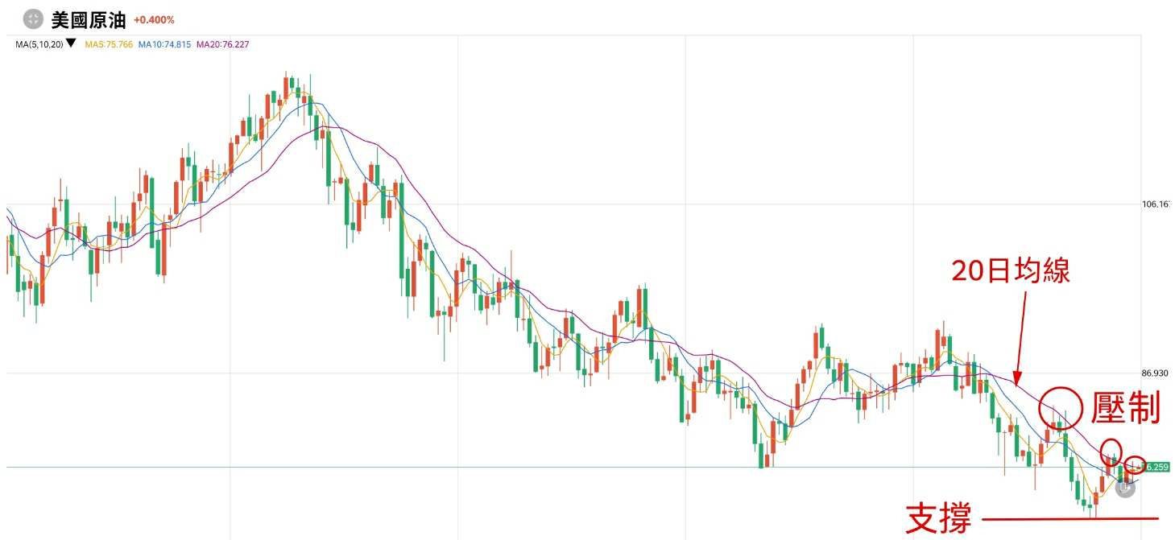
Task: Open the MA(5,10,20) indicator dropdown arrow
Action: point(71,43)
